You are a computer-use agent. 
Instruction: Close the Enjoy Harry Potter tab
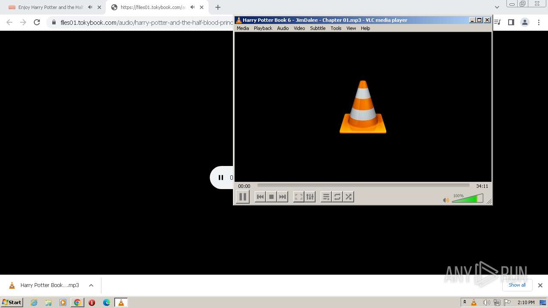(x=99, y=7)
